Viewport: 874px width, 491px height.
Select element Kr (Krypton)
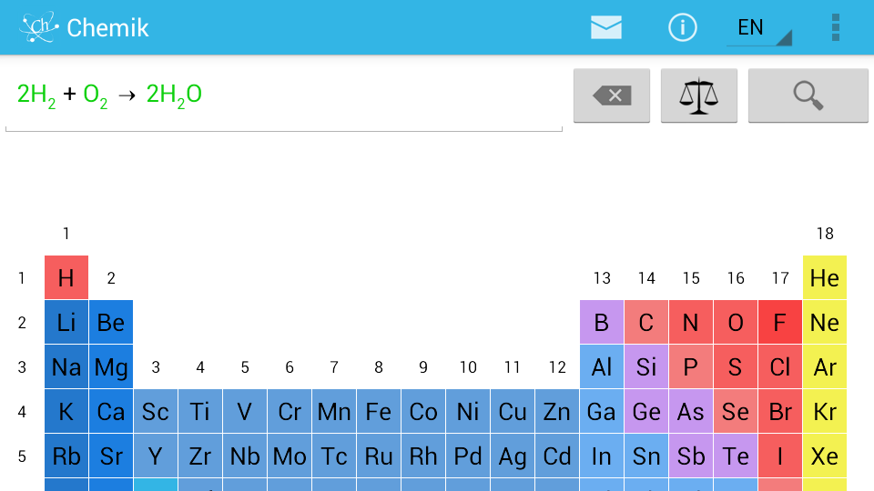(x=825, y=411)
